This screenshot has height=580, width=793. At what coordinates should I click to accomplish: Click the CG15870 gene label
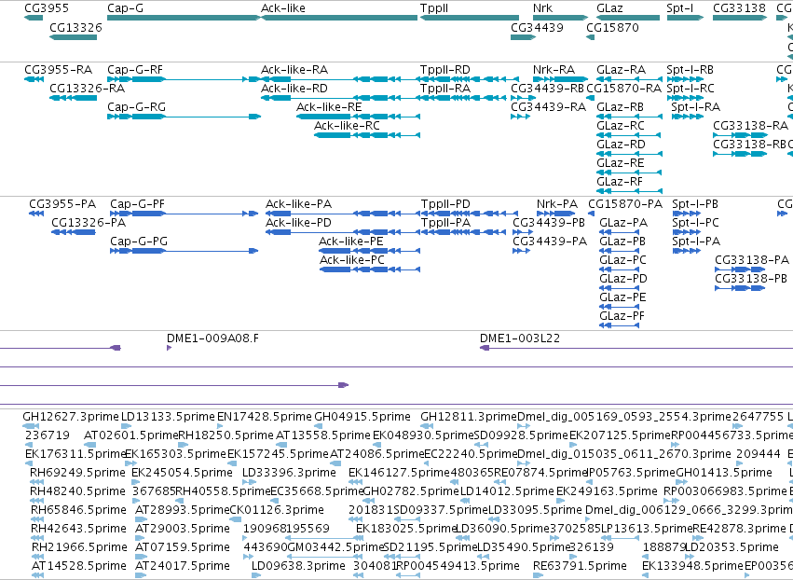[612, 27]
